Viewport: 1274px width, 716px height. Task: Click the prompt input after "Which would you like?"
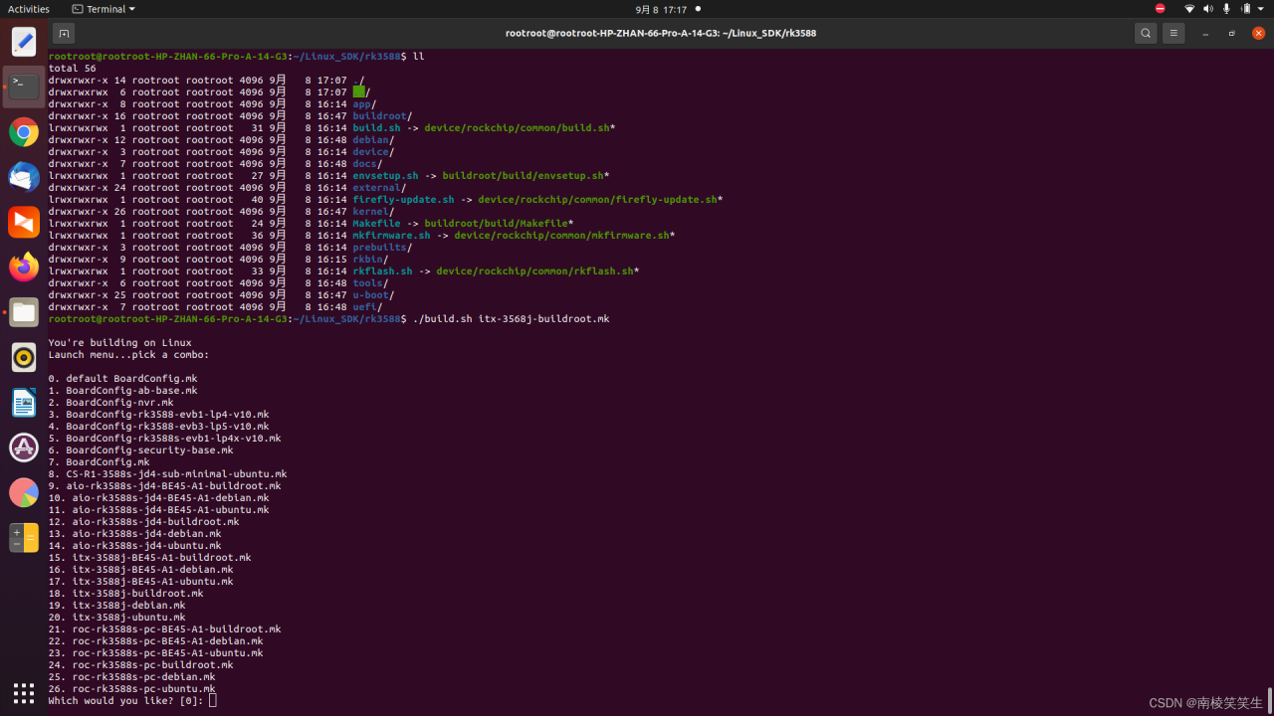(x=213, y=701)
